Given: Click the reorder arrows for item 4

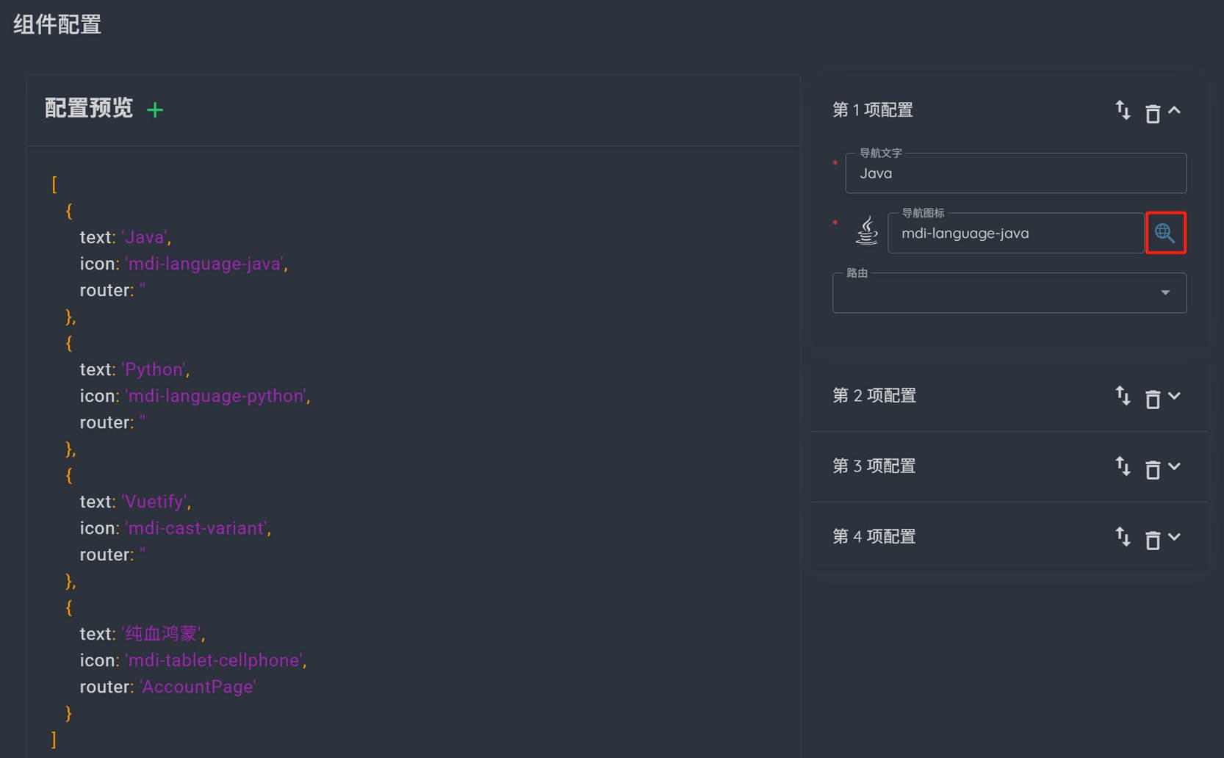Looking at the screenshot, I should [x=1123, y=537].
